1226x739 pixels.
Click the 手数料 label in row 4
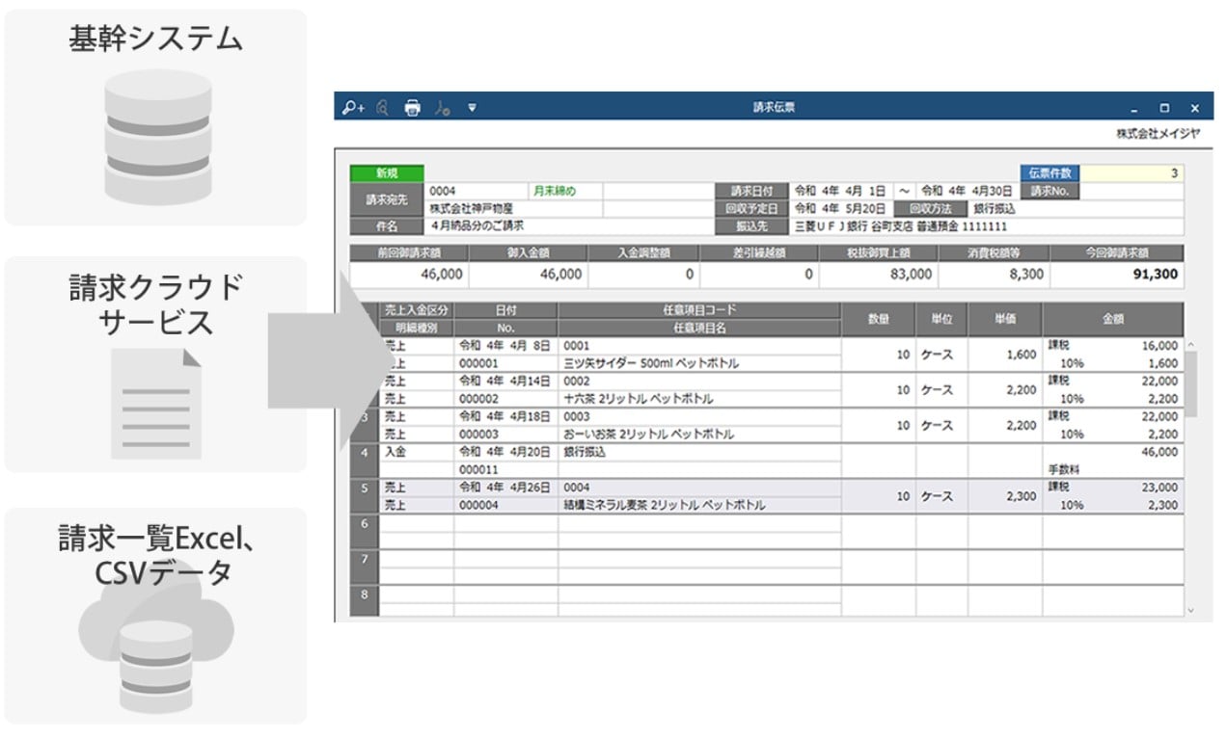point(1062,469)
